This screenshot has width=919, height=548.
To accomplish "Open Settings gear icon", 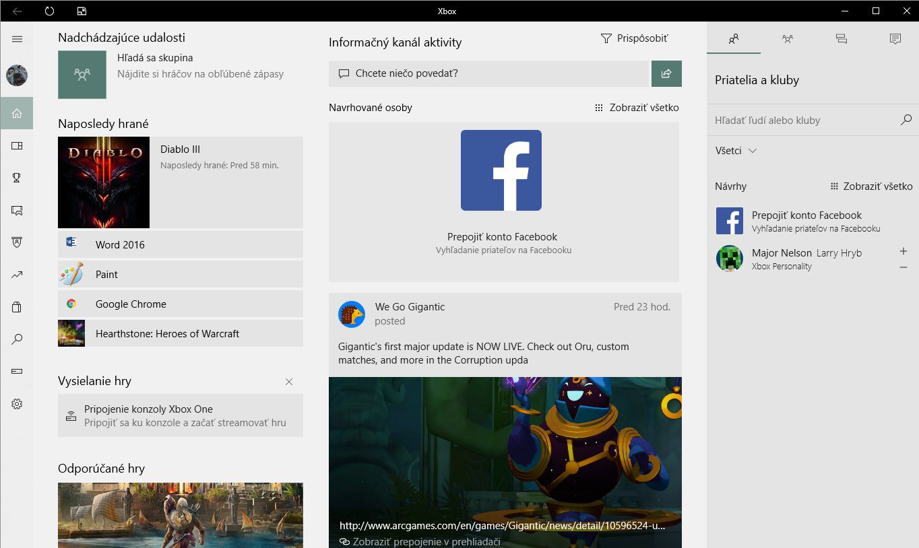I will (x=17, y=404).
